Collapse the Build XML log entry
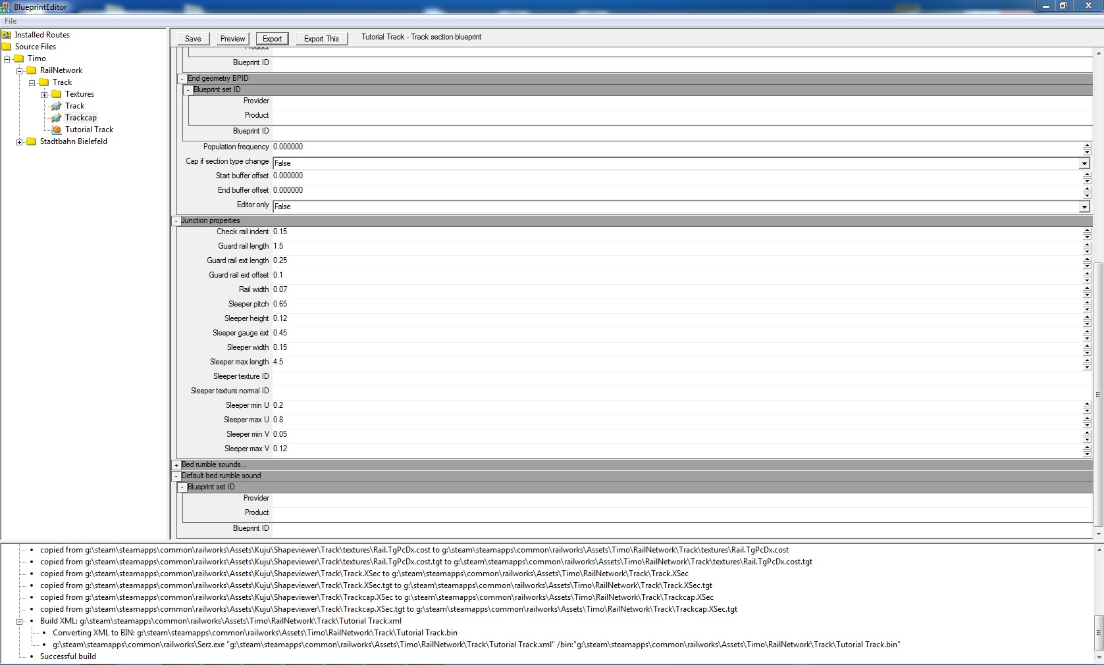The image size is (1104, 665). point(20,621)
